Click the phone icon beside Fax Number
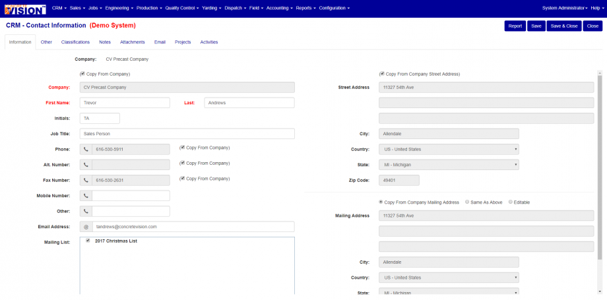Viewport: 607px width, 300px height. coord(86,180)
